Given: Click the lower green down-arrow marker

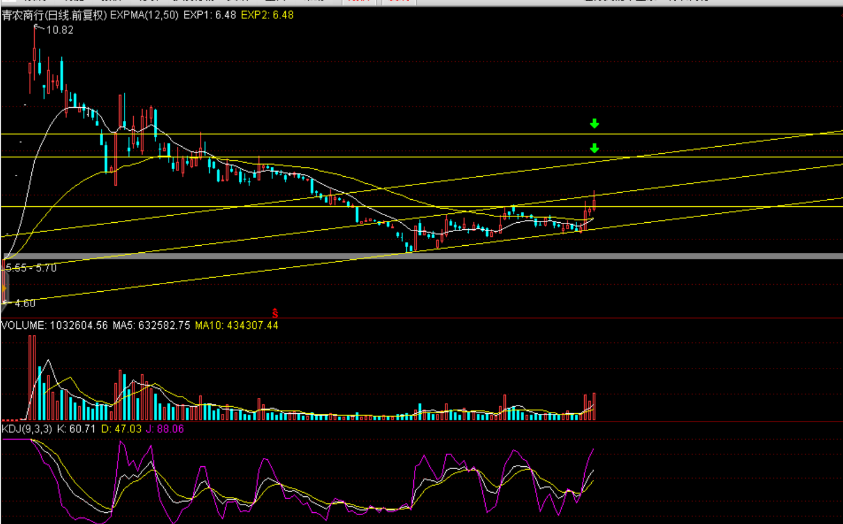Looking at the screenshot, I should [x=594, y=148].
